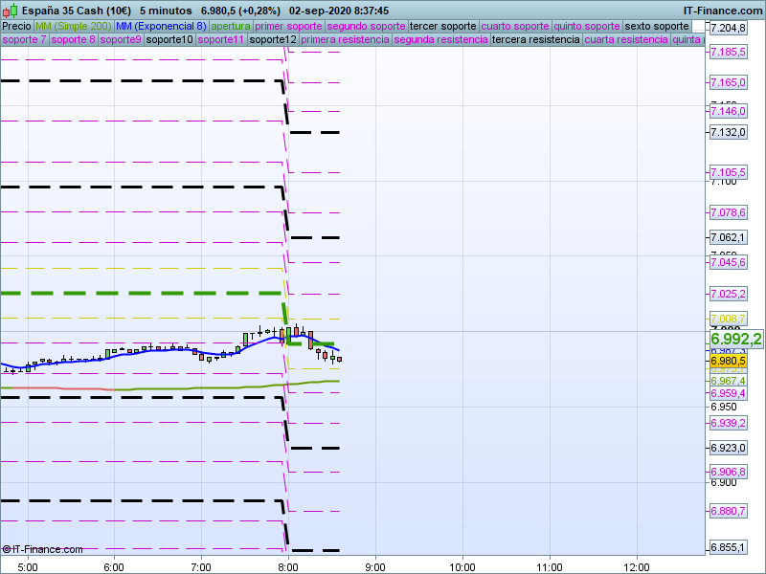Select the soporte12 label
This screenshot has width=766, height=574.
tap(273, 39)
